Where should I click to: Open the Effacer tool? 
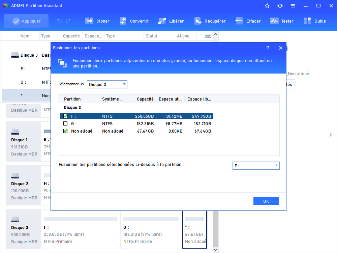point(248,21)
